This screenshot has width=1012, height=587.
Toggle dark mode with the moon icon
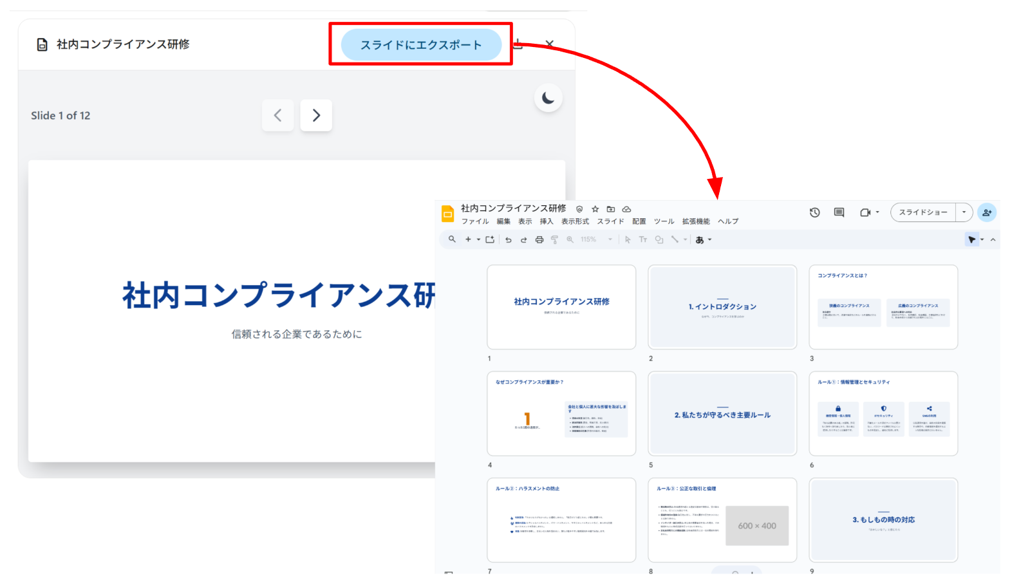tap(548, 98)
